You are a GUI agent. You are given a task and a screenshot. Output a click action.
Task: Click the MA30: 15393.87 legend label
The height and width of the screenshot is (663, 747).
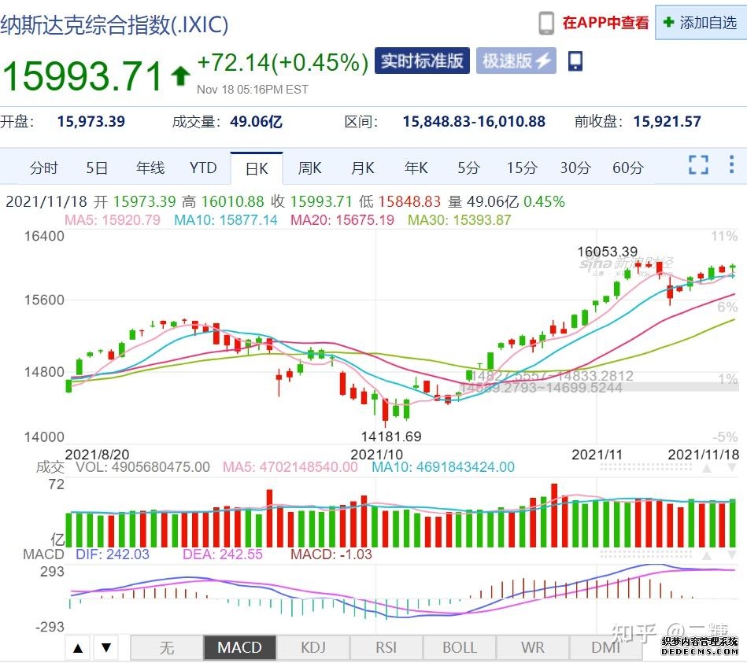[459, 220]
